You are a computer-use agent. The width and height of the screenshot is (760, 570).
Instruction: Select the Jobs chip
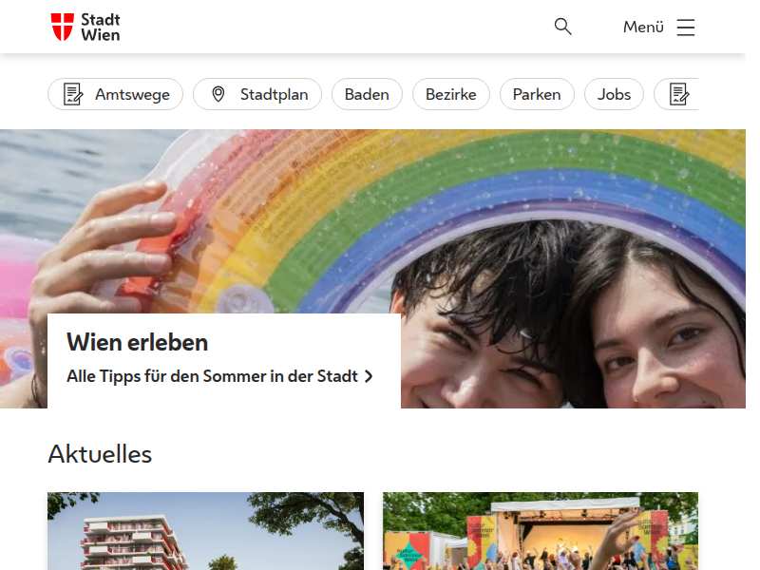point(614,94)
